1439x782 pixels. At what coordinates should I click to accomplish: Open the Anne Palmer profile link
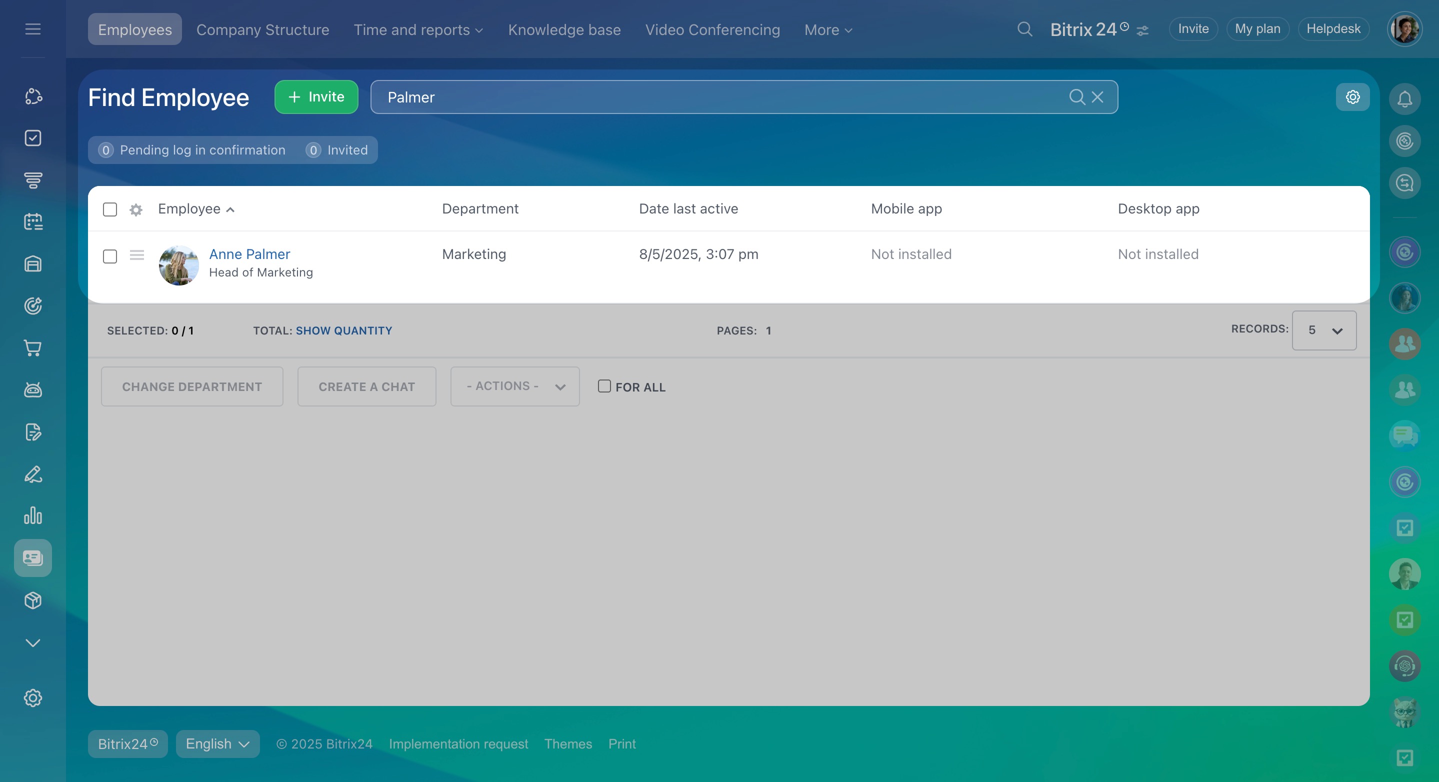(249, 254)
